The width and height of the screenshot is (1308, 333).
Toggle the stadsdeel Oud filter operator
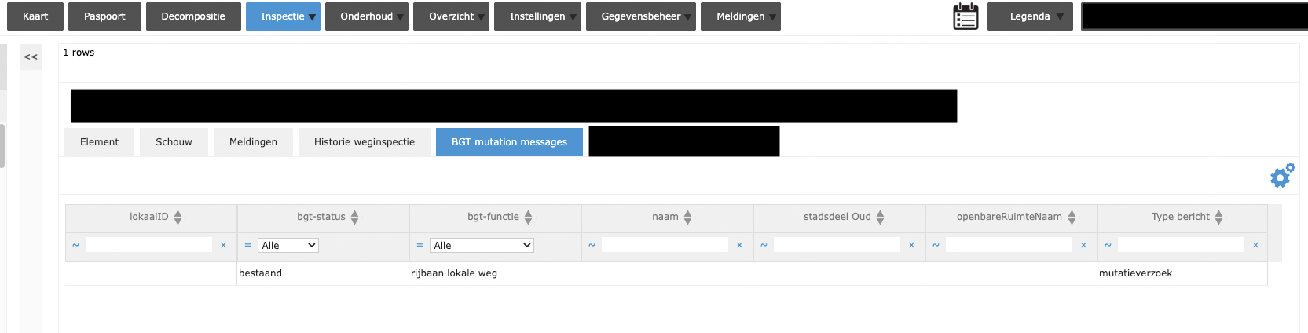click(x=764, y=246)
